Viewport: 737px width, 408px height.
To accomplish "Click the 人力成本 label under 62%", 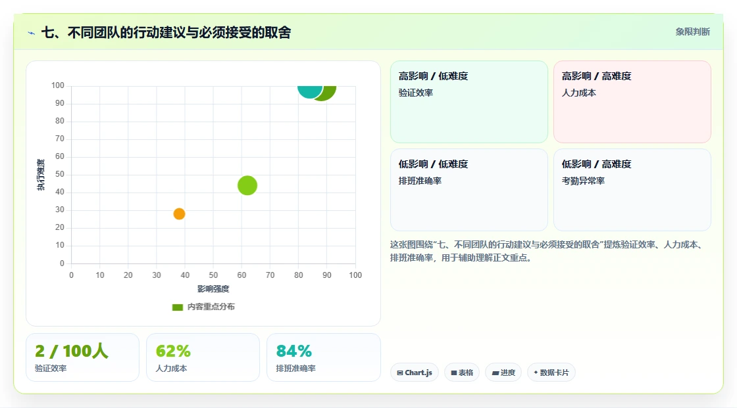I will coord(171,369).
